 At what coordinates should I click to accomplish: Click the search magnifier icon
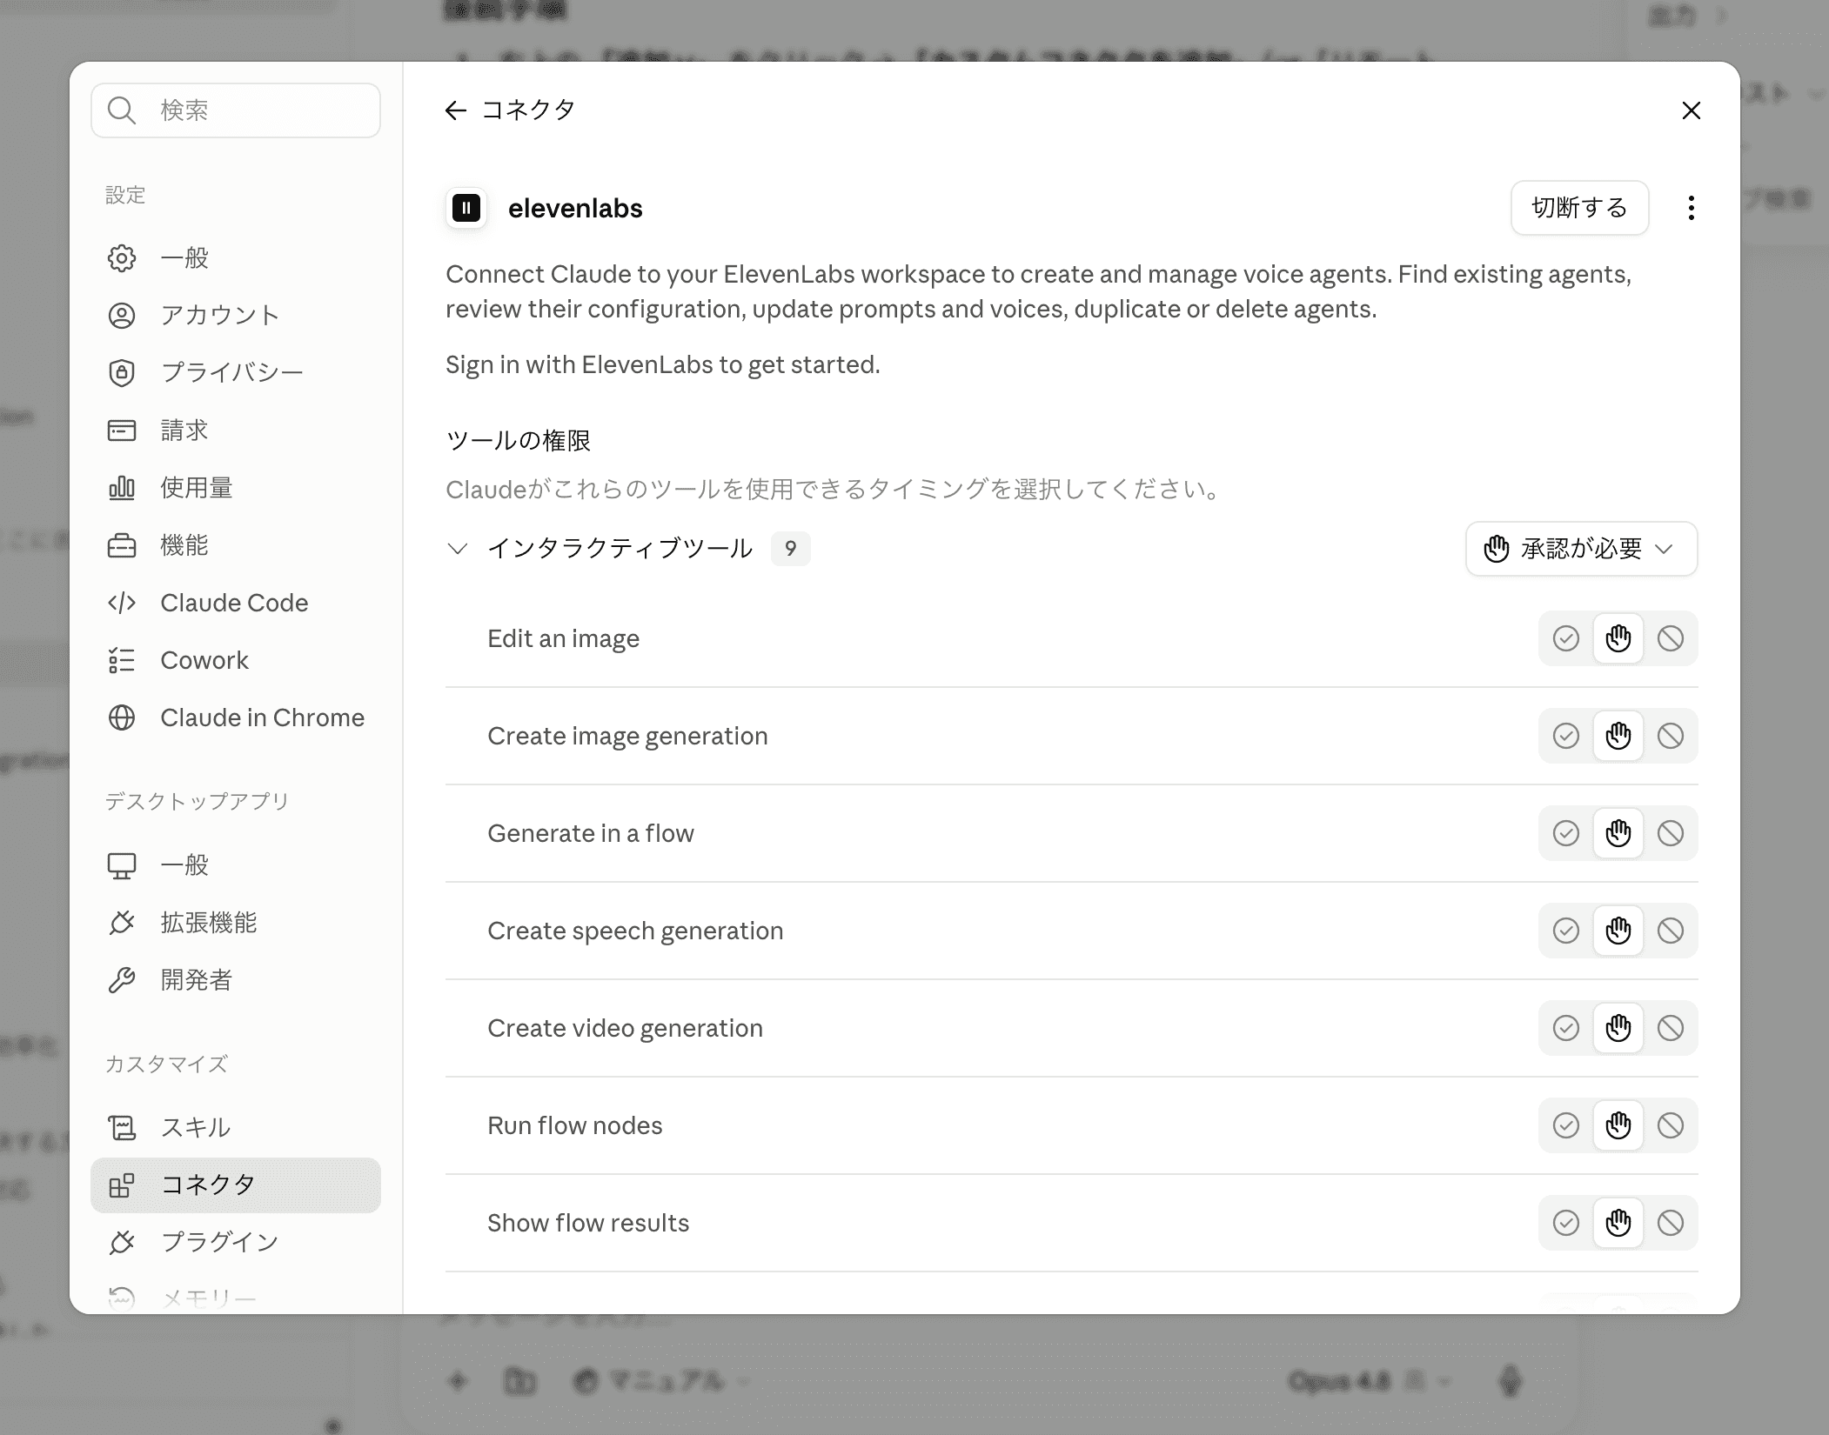tap(122, 110)
